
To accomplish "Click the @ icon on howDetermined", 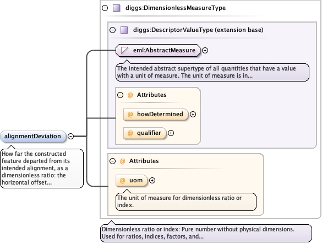I will click(x=130, y=115).
